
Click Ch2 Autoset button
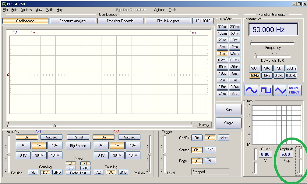tap(129, 137)
